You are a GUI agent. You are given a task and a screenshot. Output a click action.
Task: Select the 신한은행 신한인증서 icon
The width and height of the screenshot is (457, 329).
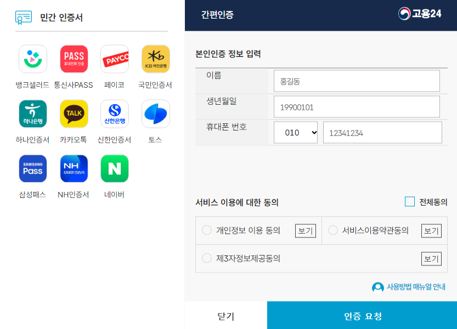click(x=115, y=114)
